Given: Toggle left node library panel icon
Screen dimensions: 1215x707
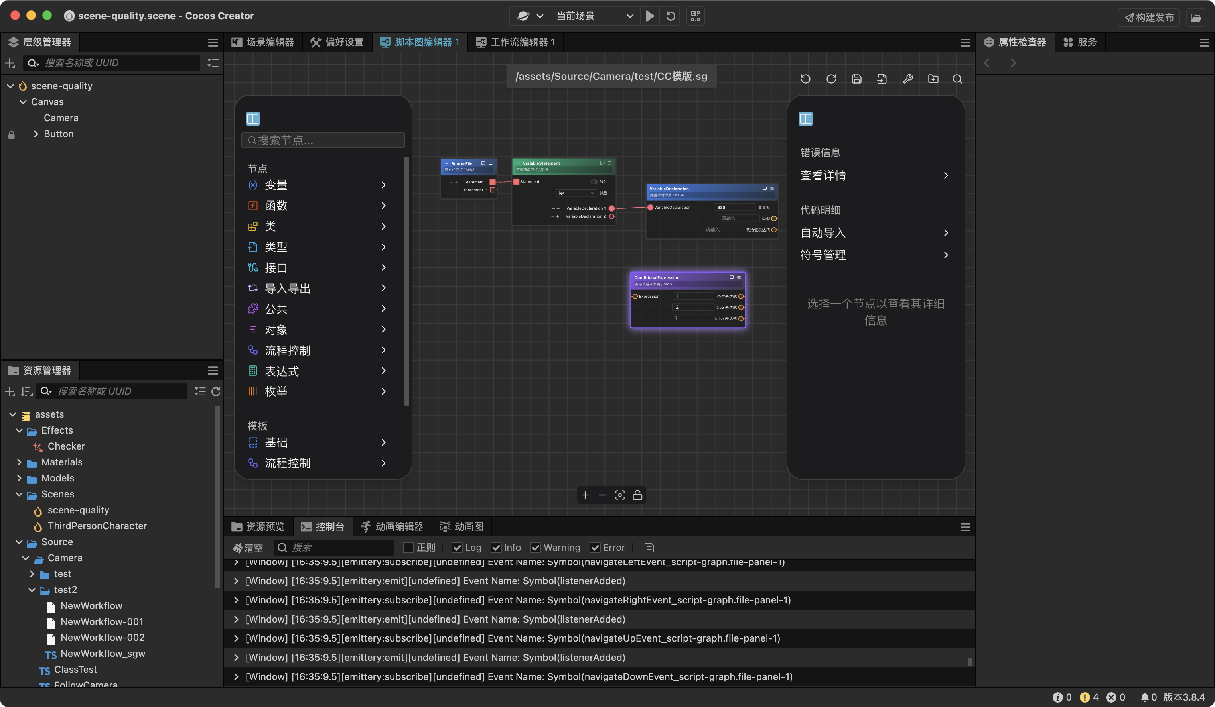Looking at the screenshot, I should (252, 118).
